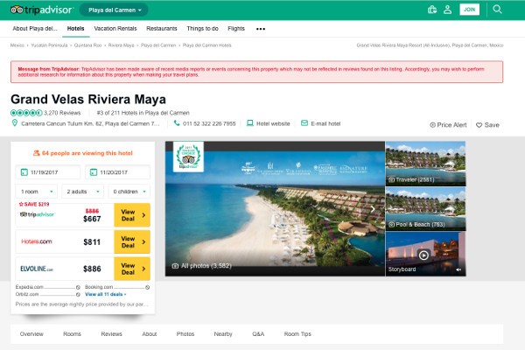This screenshot has height=350, width=525.
Task: Open the 0 children dropdown
Action: point(129,191)
